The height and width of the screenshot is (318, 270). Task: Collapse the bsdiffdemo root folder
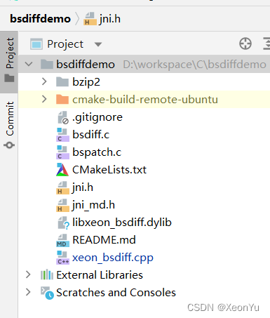point(29,64)
